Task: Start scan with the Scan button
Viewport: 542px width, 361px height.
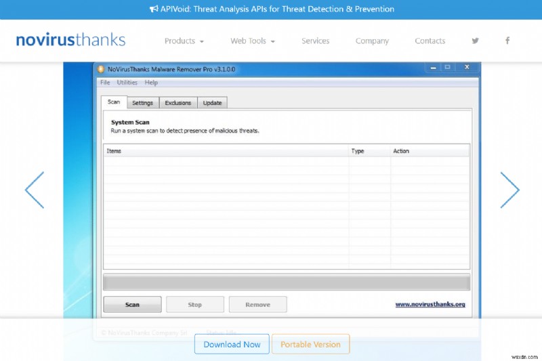Action: point(132,305)
